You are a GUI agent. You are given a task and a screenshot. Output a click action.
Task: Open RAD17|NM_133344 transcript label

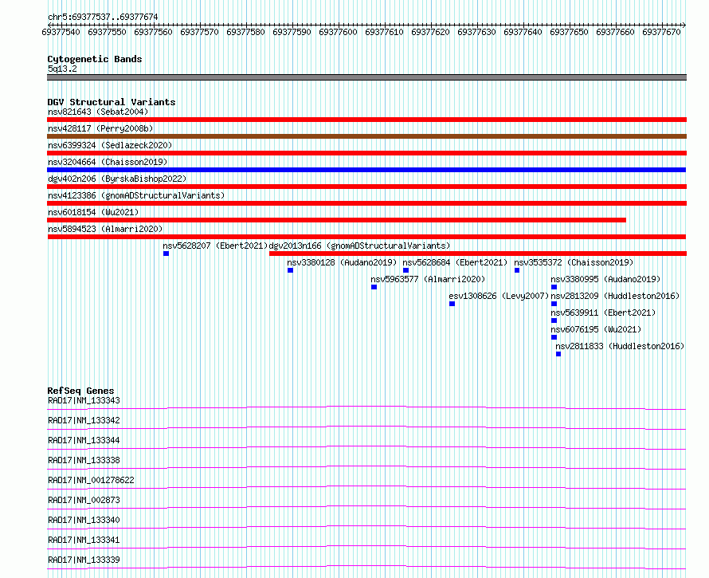pos(84,440)
